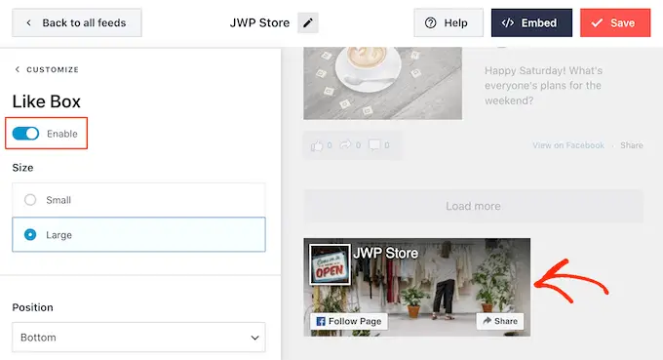663x360 pixels.
Task: Open the JWP Store profile picture thumbnail
Action: pos(330,264)
